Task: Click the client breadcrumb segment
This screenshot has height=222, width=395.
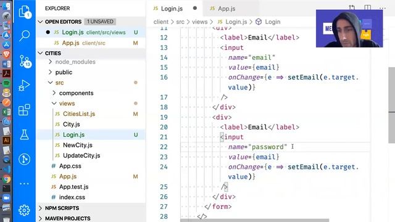Action: [x=160, y=22]
